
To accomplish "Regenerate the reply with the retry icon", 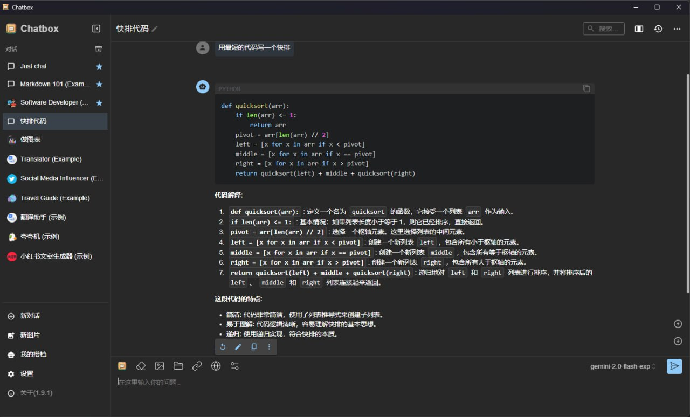I will (223, 347).
